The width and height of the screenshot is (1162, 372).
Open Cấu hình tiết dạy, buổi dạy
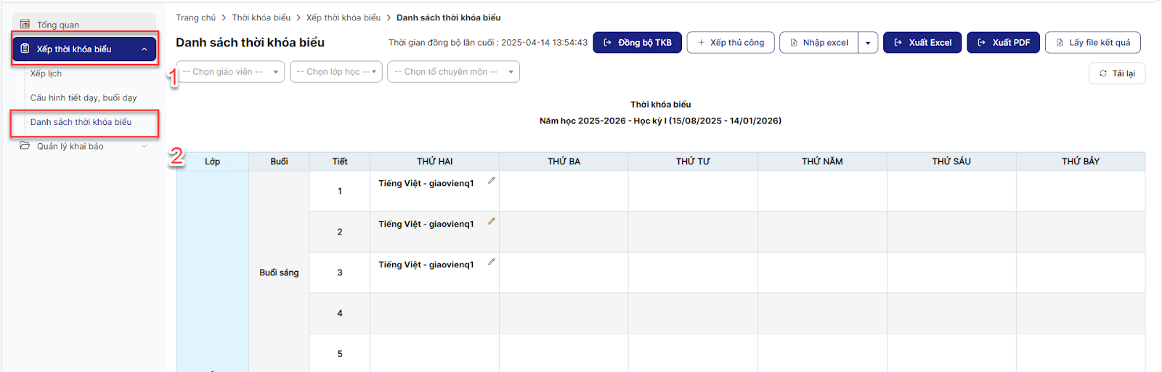tap(84, 97)
